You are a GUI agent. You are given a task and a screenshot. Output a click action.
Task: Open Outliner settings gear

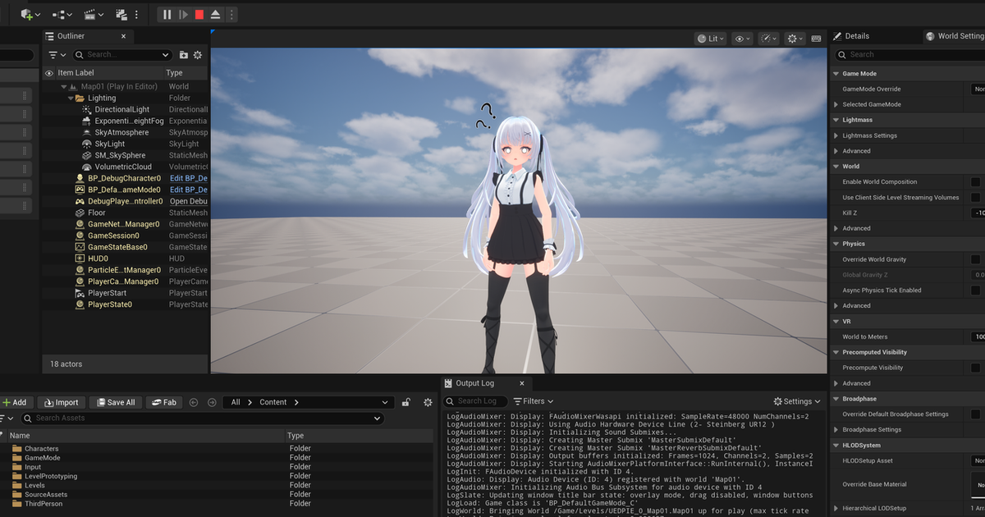(x=198, y=55)
